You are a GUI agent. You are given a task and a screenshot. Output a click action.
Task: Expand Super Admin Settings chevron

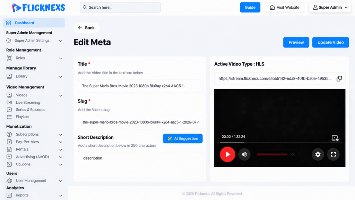tap(61, 41)
